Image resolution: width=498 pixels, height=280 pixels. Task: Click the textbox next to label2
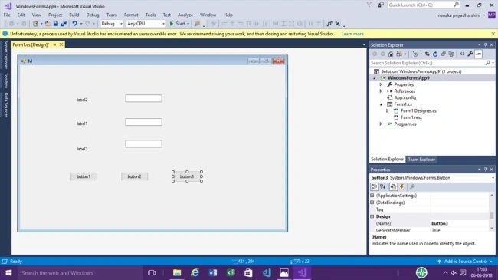[x=143, y=98]
